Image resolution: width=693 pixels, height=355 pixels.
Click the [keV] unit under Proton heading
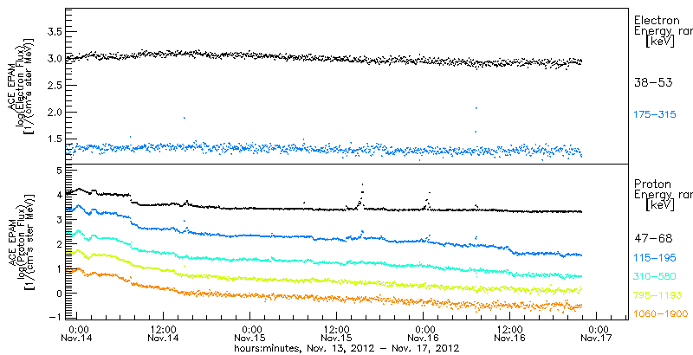pyautogui.click(x=659, y=205)
